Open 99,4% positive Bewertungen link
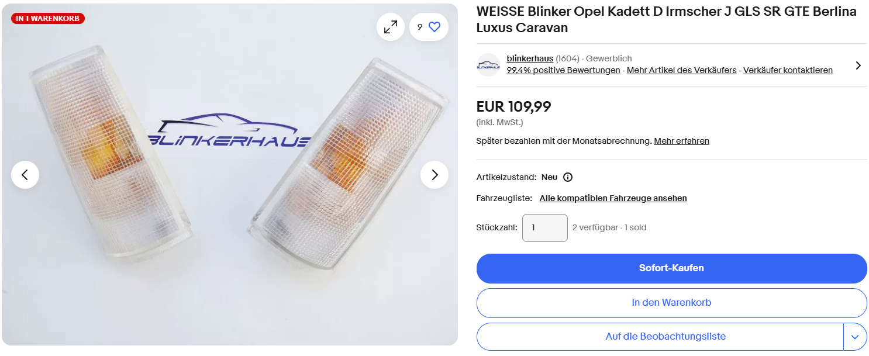The image size is (869, 356). 563,70
